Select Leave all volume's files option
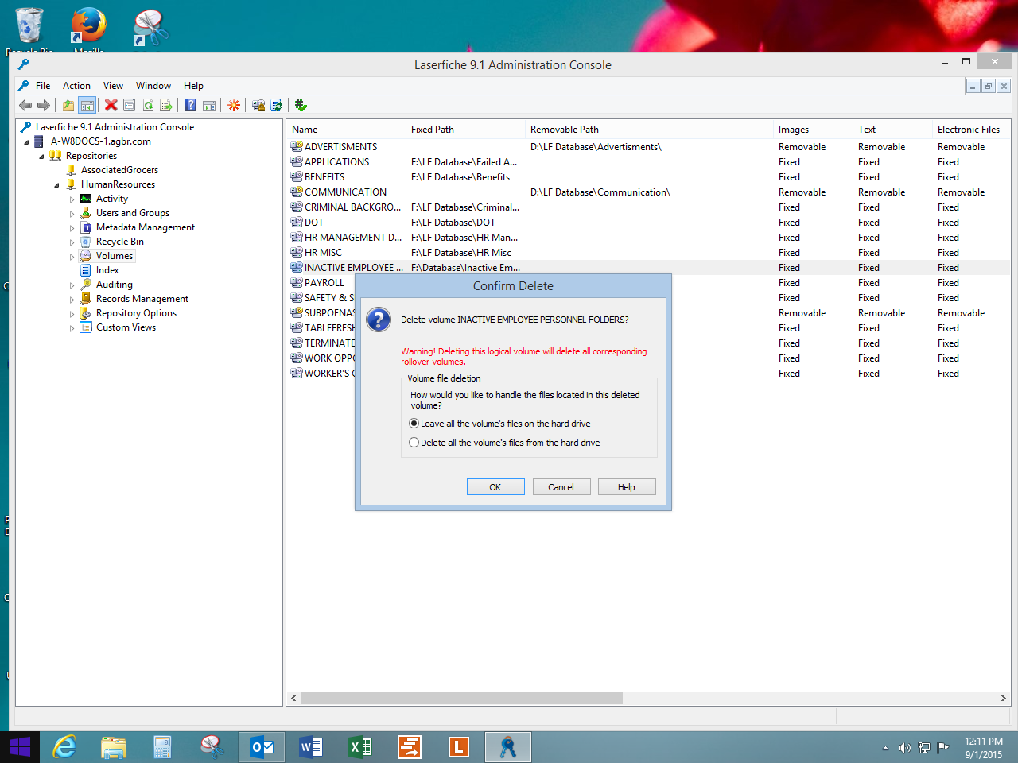The height and width of the screenshot is (763, 1018). [414, 424]
